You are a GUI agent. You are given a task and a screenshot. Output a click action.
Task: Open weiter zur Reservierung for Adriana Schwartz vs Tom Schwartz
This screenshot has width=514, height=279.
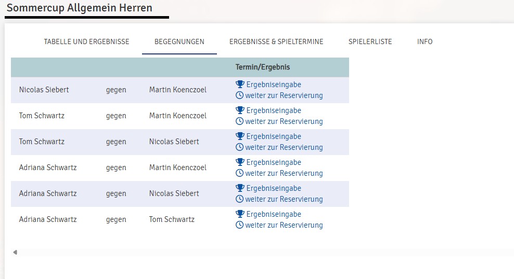click(284, 225)
